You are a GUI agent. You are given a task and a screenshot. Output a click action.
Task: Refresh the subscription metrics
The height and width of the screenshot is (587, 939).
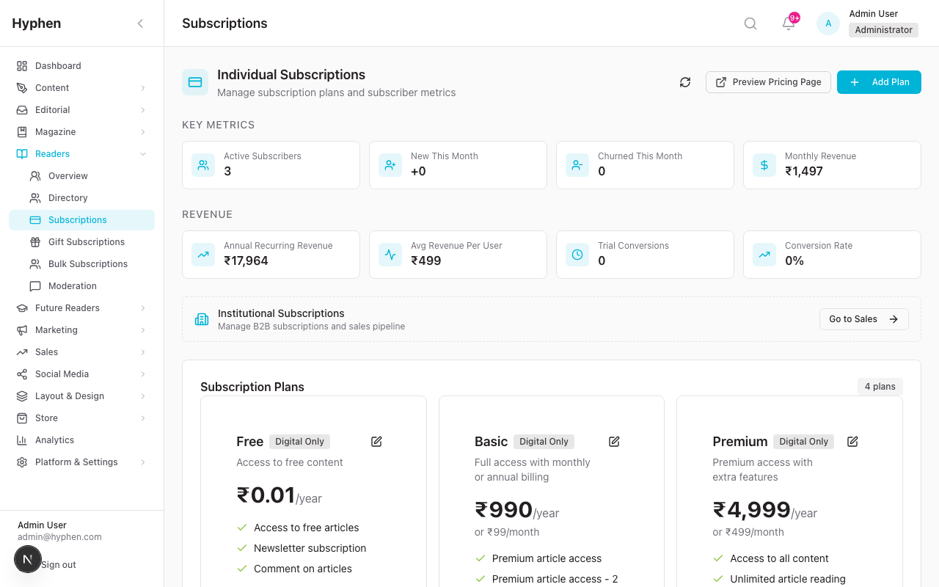coord(684,82)
